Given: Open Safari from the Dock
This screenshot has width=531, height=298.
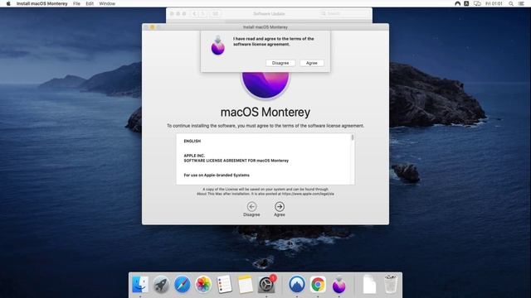Looking at the screenshot, I should coord(182,284).
